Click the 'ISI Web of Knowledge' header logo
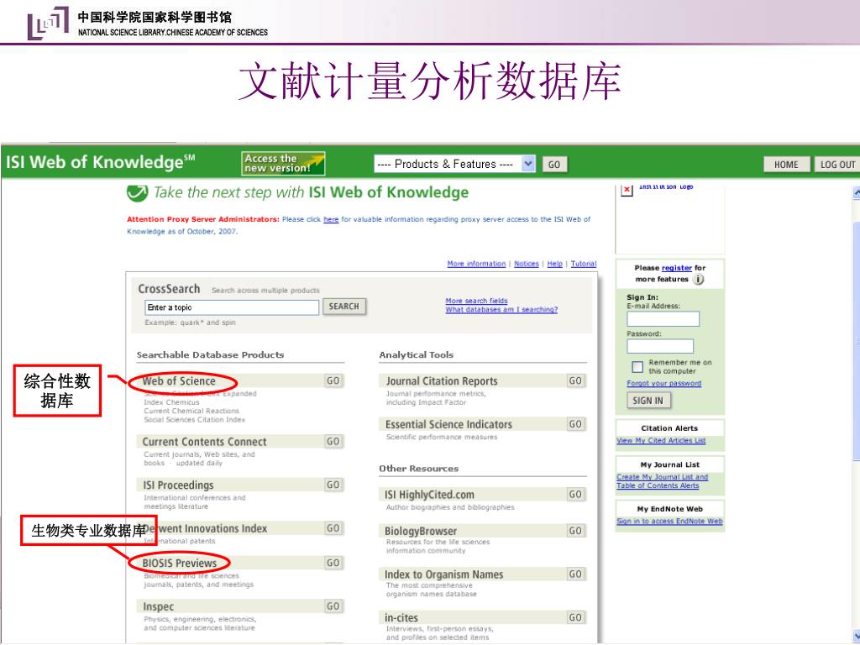 pyautogui.click(x=101, y=162)
